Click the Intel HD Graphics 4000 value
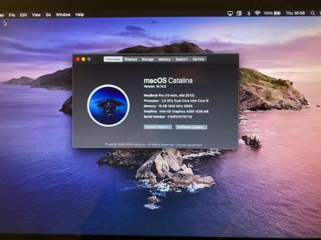 pyautogui.click(x=184, y=111)
